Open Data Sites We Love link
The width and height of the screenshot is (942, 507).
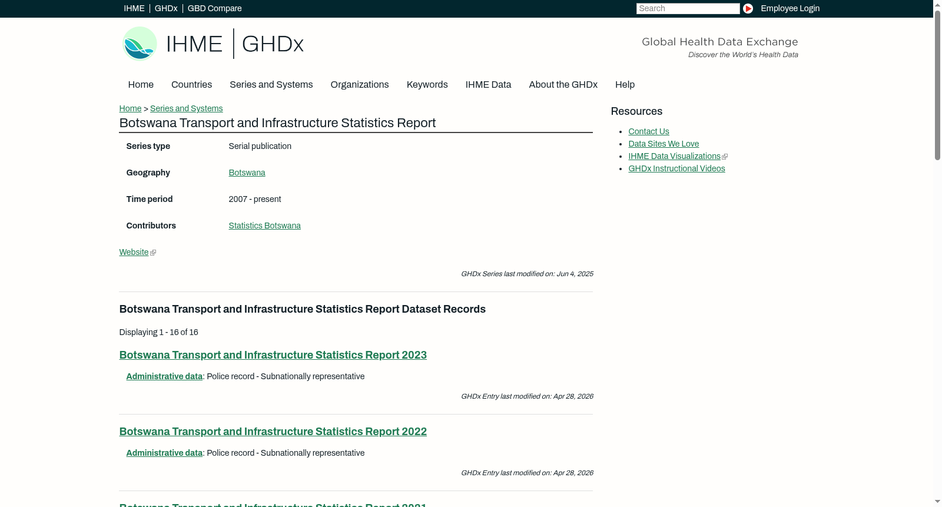pos(664,144)
